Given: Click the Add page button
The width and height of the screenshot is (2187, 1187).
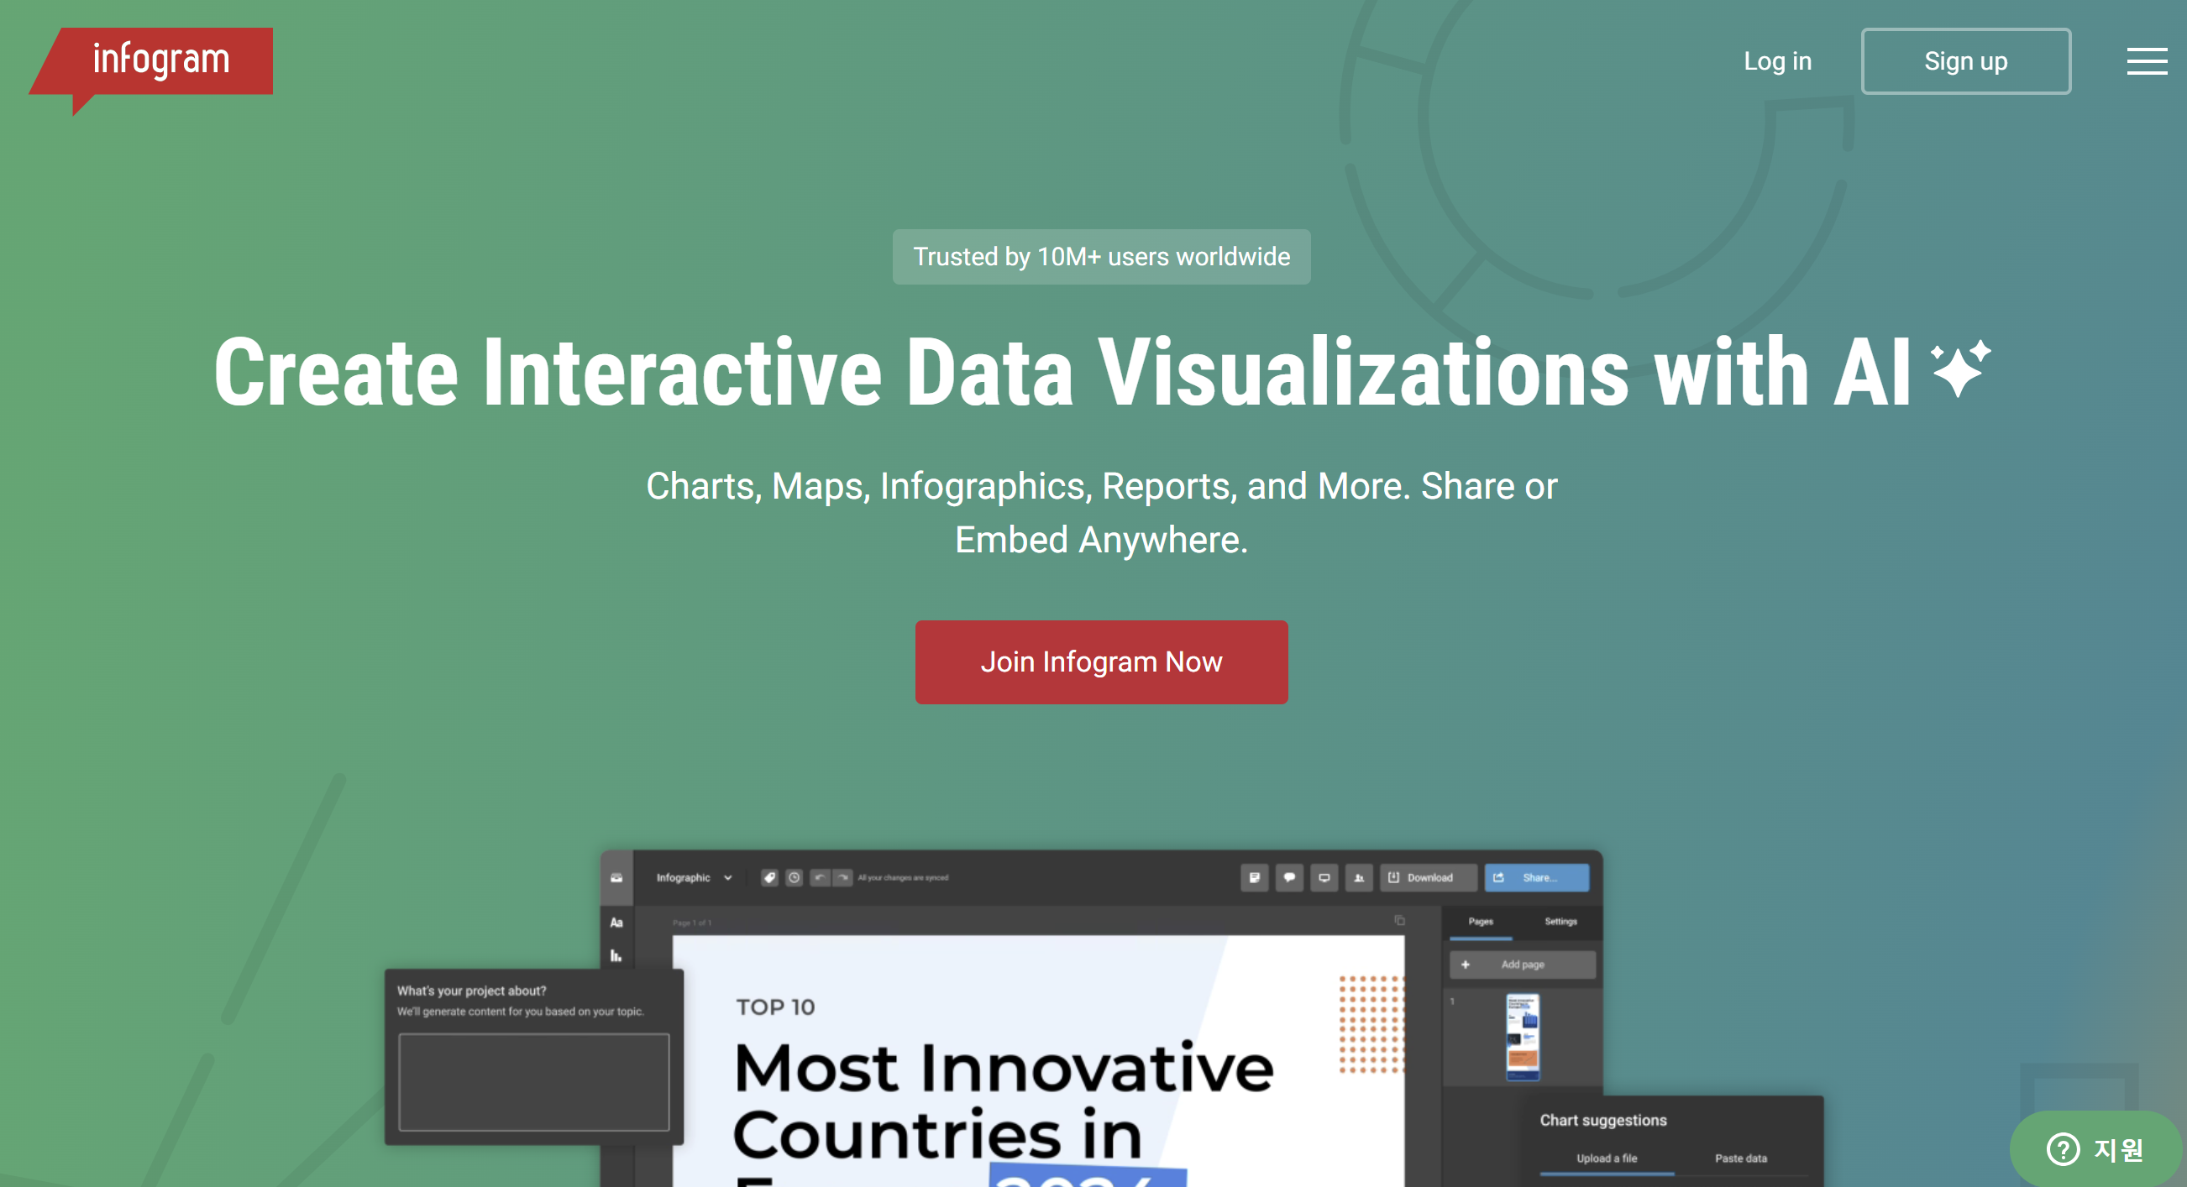Looking at the screenshot, I should tap(1522, 965).
